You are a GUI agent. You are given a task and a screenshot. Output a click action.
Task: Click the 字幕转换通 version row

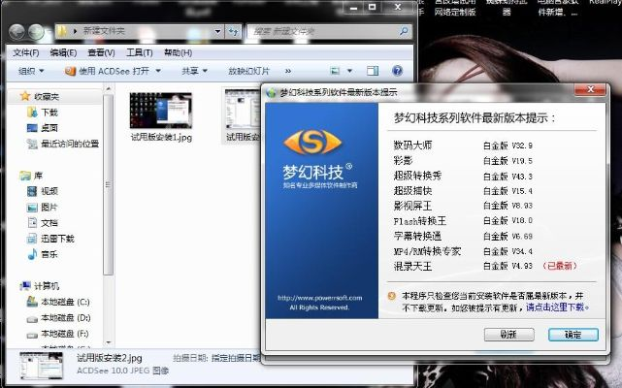pyautogui.click(x=463, y=236)
